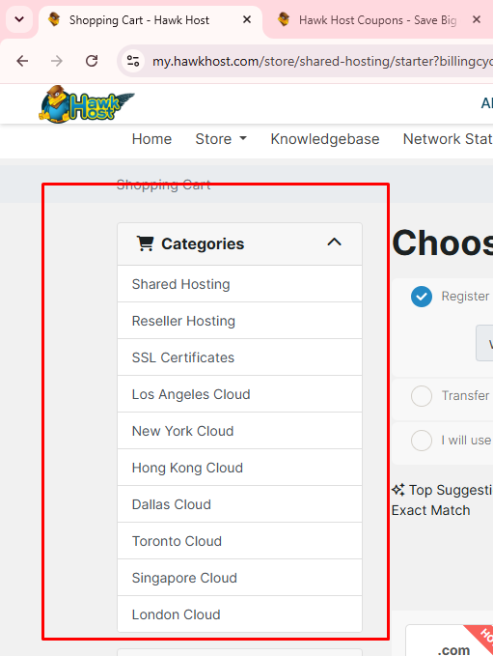Go to Home in navigation bar

[151, 139]
